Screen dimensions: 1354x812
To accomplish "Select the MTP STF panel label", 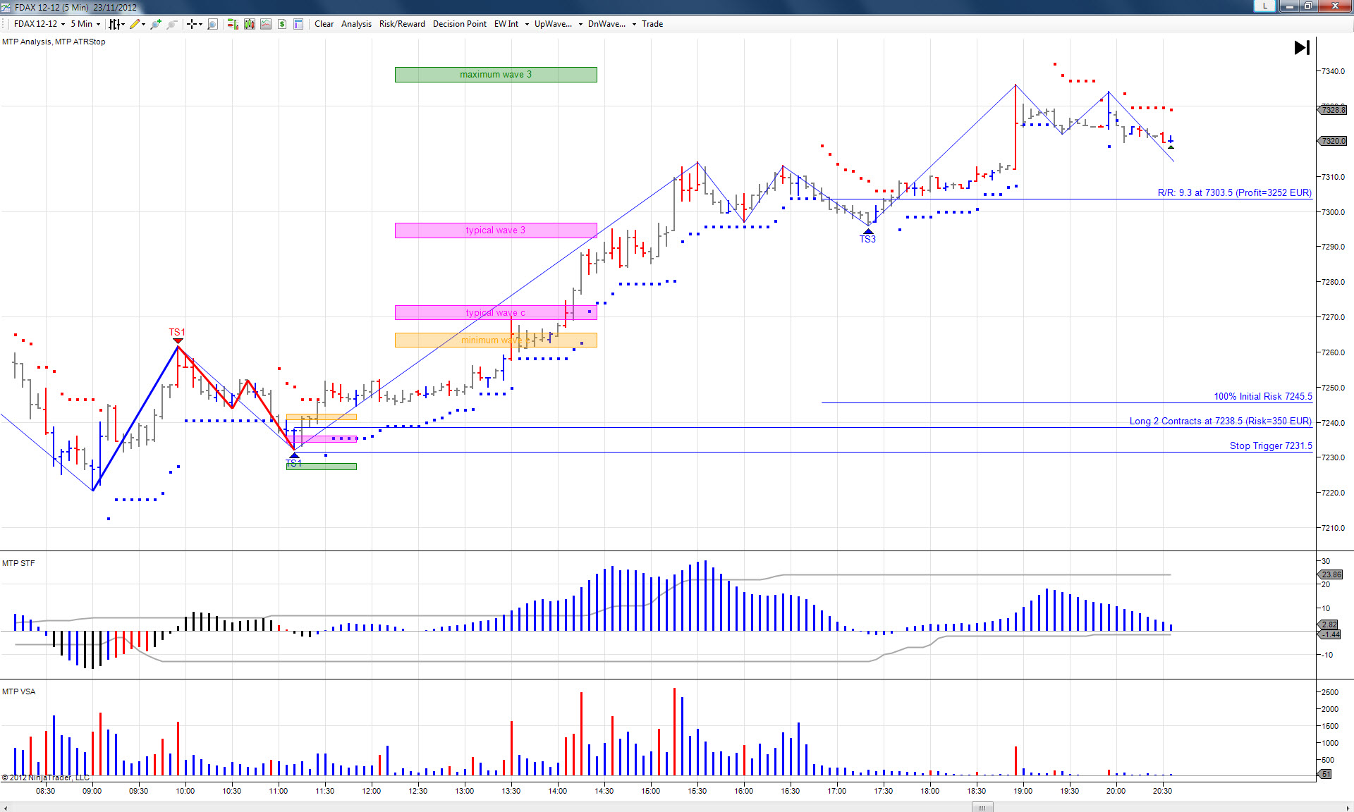I will (18, 563).
